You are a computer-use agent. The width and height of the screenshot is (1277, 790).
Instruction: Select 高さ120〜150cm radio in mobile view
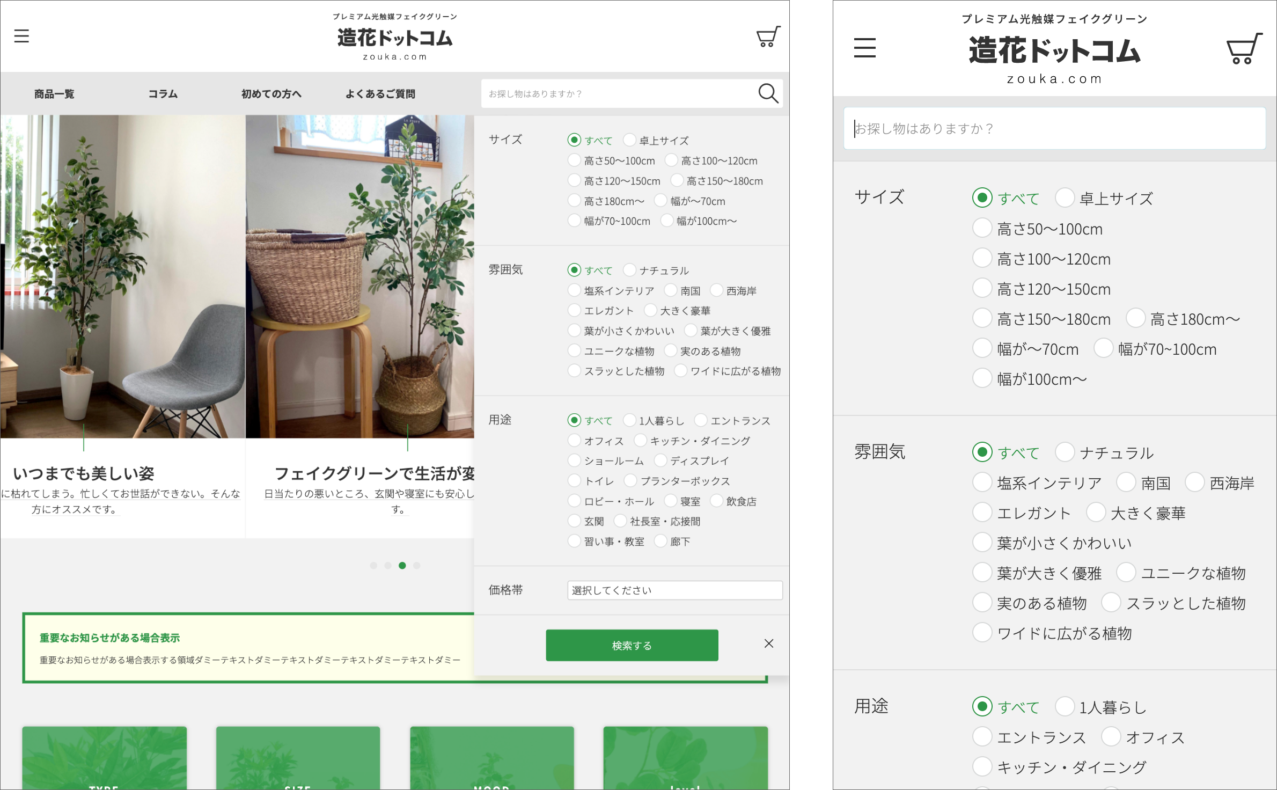tap(982, 288)
